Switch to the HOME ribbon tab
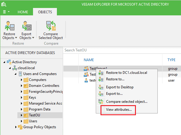The height and width of the screenshot is (135, 181). 23,12
